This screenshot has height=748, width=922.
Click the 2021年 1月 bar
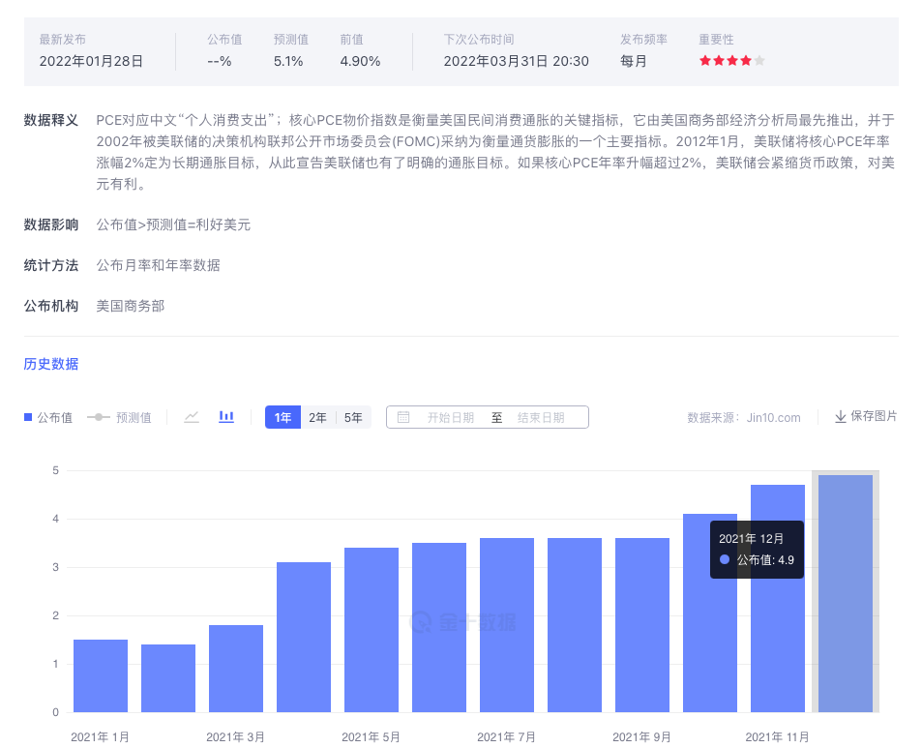coord(101,675)
